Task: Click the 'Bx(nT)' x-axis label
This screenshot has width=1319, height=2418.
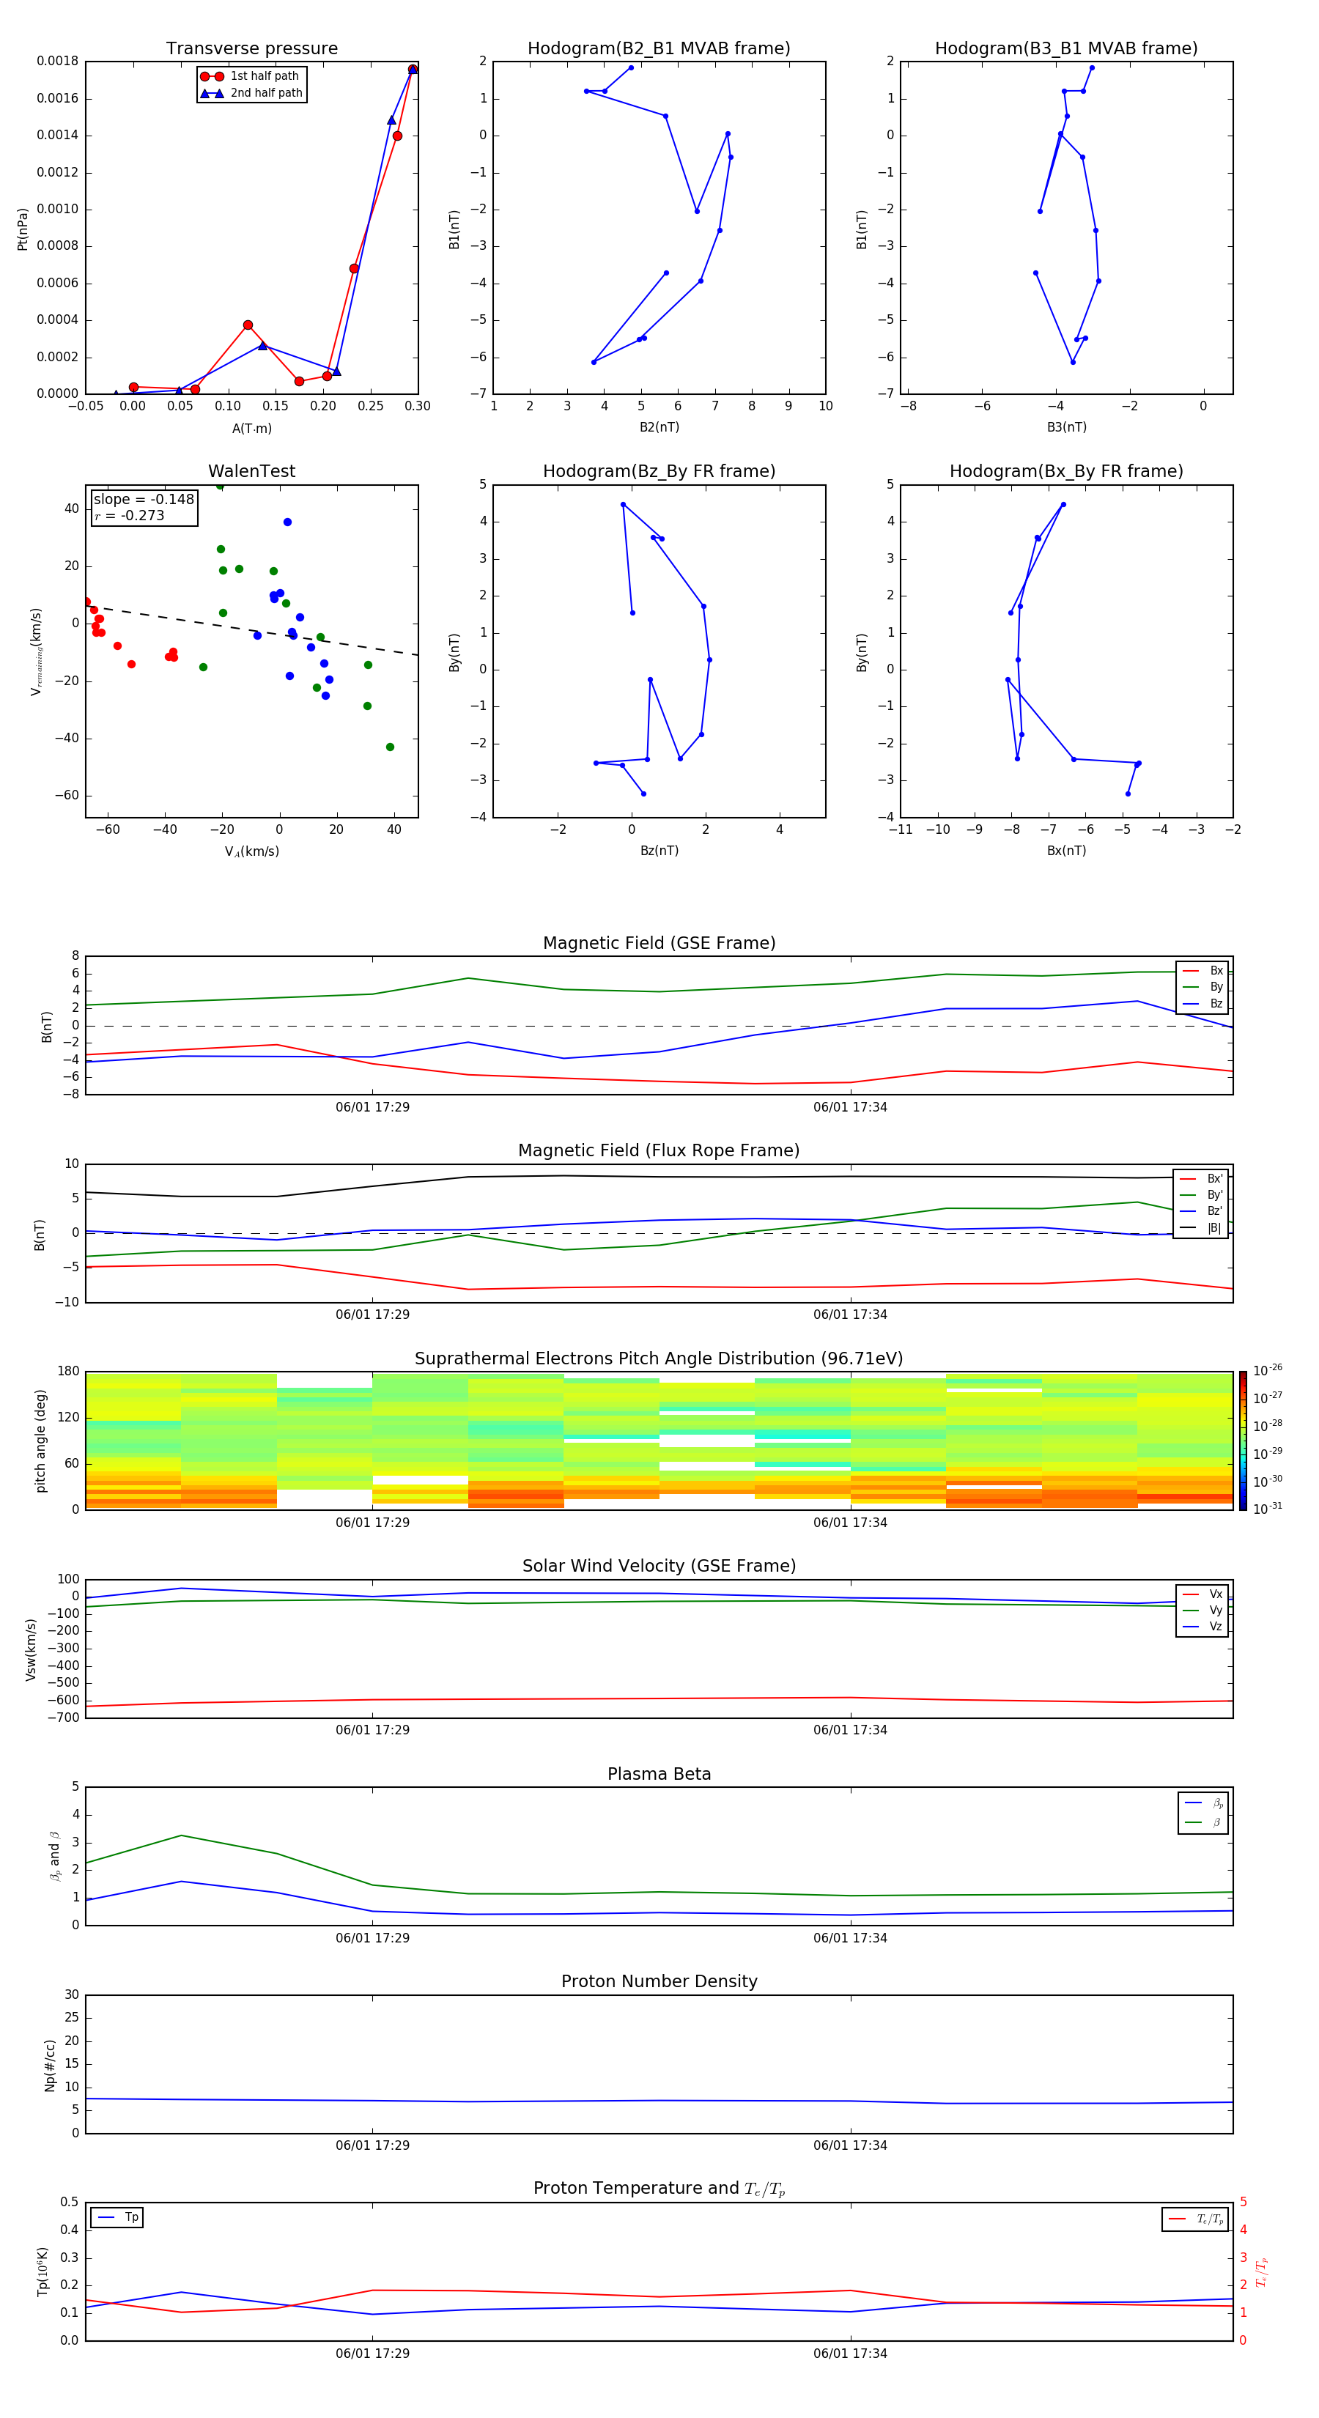Action: pos(1066,851)
